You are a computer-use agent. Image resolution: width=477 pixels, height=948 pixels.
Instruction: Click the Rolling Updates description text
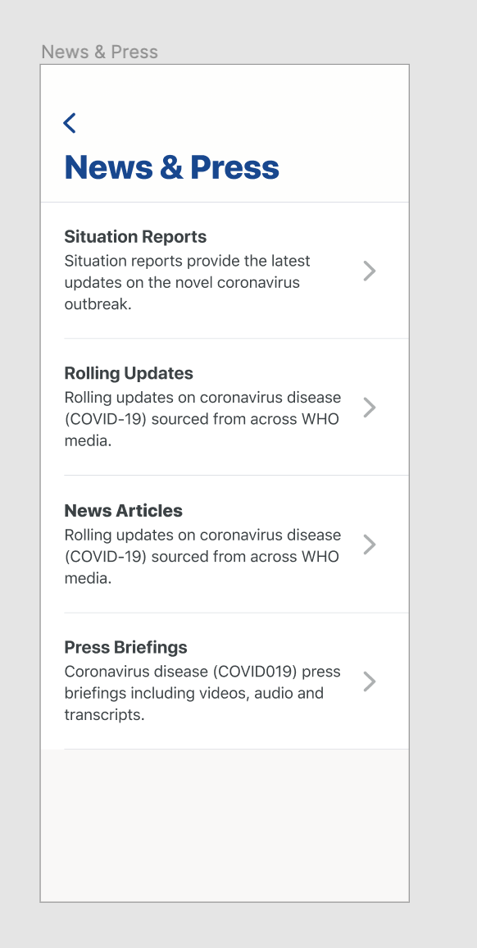pos(202,419)
